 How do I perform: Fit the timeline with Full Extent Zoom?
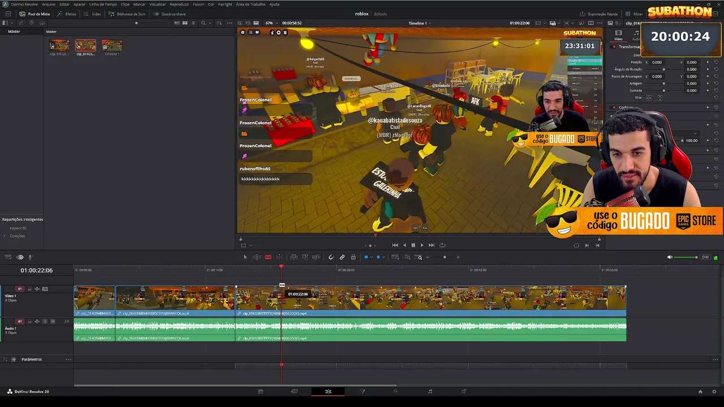(395, 257)
